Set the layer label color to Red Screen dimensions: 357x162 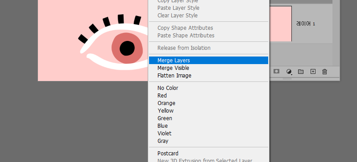click(208, 95)
